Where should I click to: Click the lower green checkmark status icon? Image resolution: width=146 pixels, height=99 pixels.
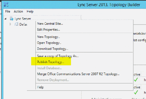pos(136,92)
